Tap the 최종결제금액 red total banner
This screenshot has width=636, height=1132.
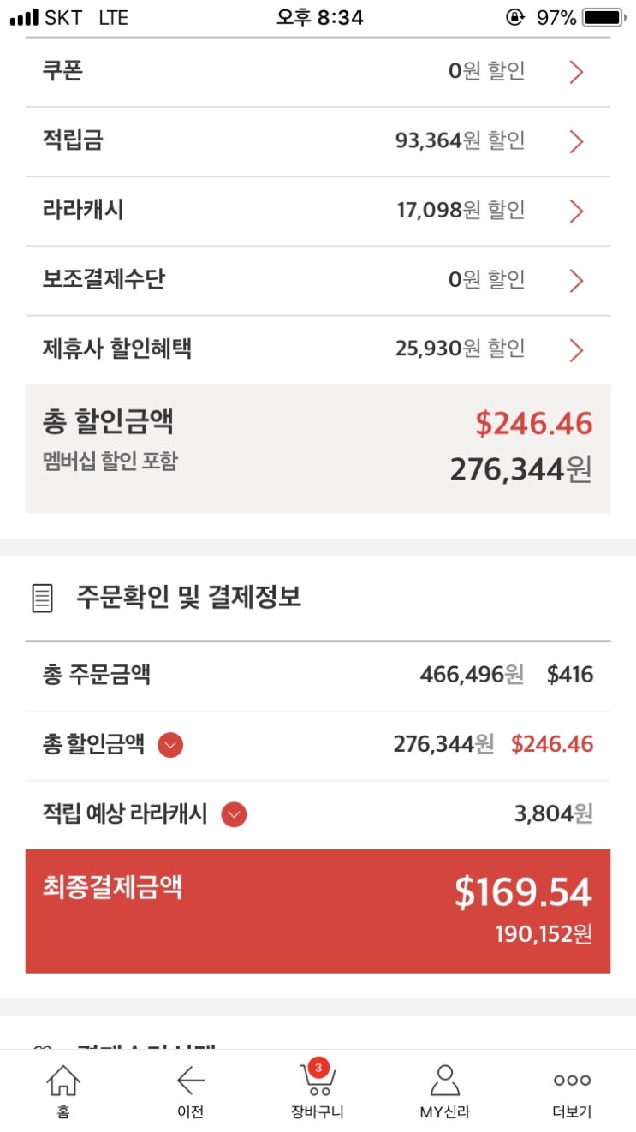point(318,911)
